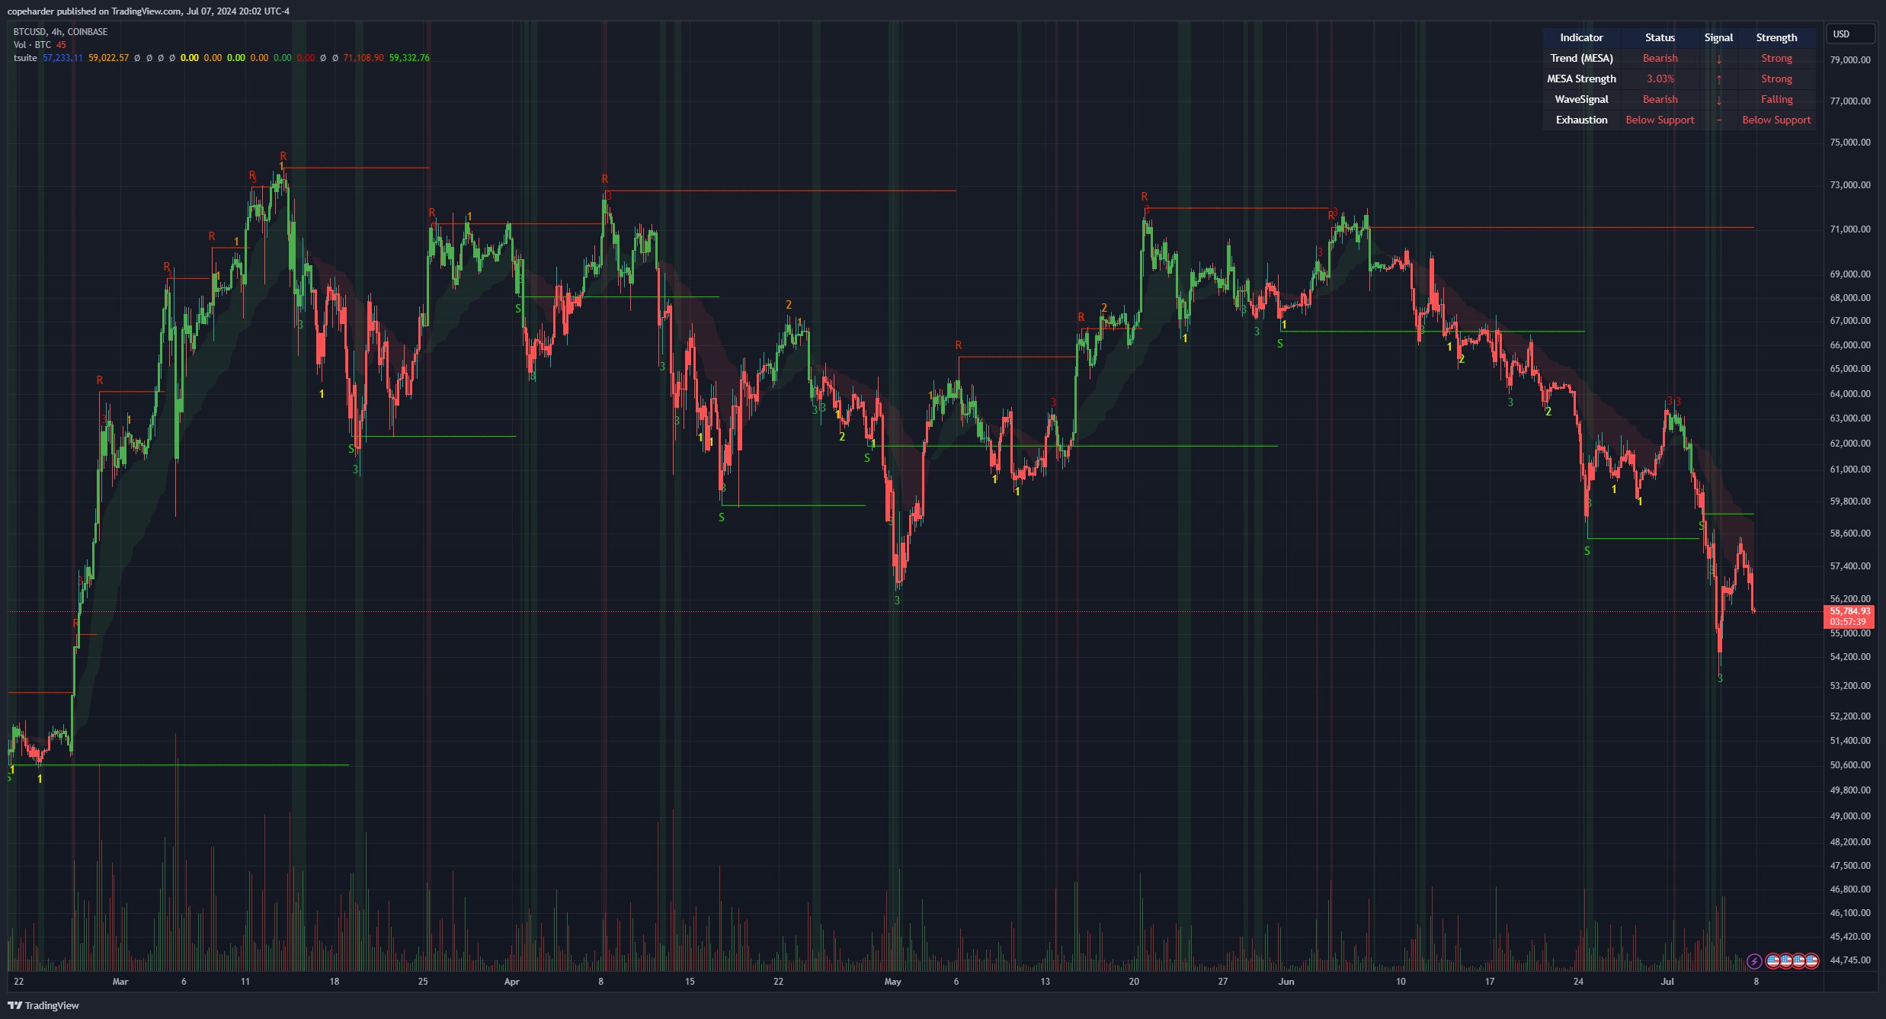
Task: Click the Jul label on time axis
Action: click(x=1667, y=982)
